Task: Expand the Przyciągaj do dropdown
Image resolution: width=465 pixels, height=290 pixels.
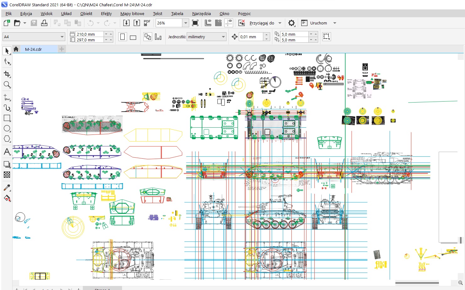Action: pos(280,23)
